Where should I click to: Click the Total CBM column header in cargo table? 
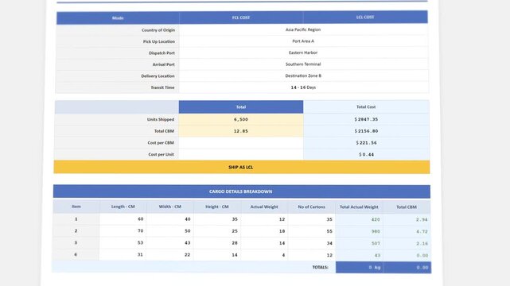tap(407, 207)
